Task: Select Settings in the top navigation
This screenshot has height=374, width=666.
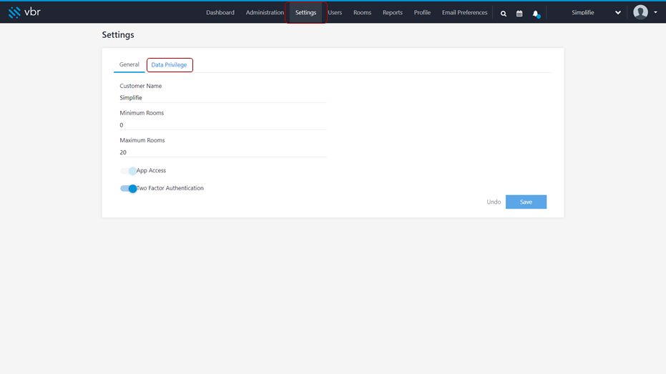Action: pos(306,12)
